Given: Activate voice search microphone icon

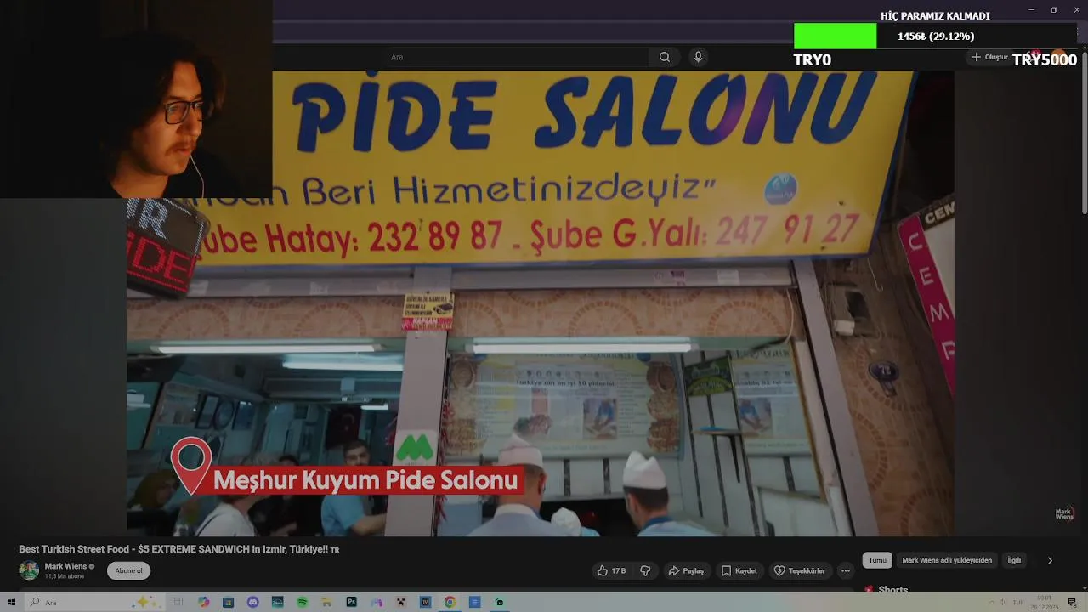Looking at the screenshot, I should pos(698,57).
